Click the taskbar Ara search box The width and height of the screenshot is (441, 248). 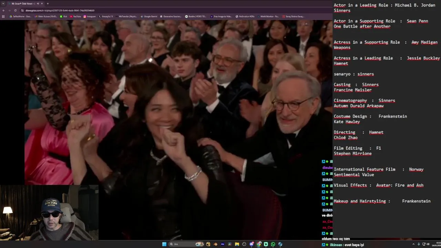pyautogui.click(x=187, y=244)
